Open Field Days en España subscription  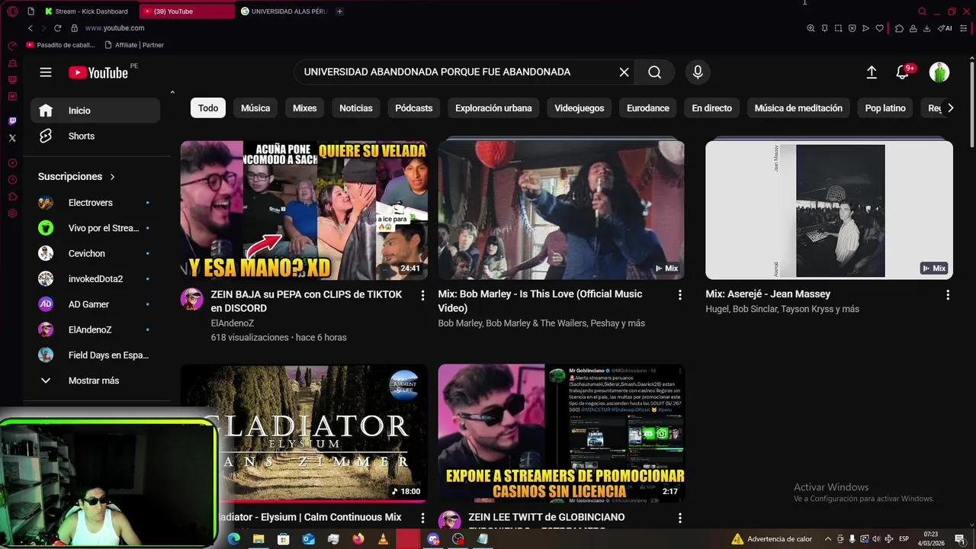point(95,355)
